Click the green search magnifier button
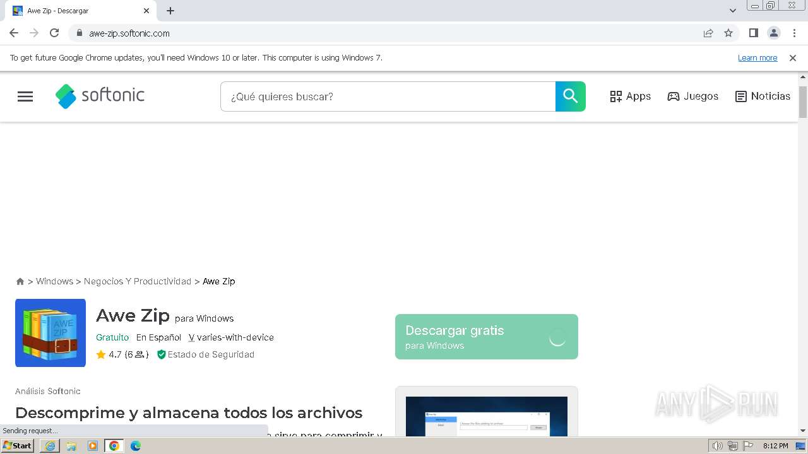Viewport: 808px width, 454px height. pos(571,96)
